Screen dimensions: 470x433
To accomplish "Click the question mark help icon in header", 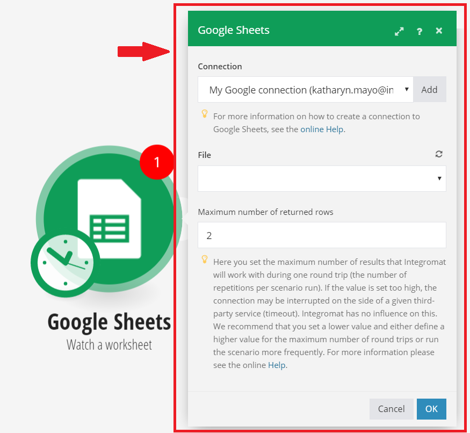I will pyautogui.click(x=420, y=31).
